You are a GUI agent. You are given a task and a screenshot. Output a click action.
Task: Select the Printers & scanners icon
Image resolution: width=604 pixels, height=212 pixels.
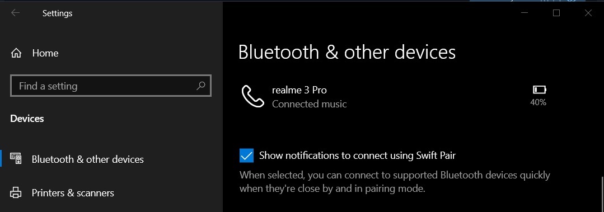click(x=16, y=192)
